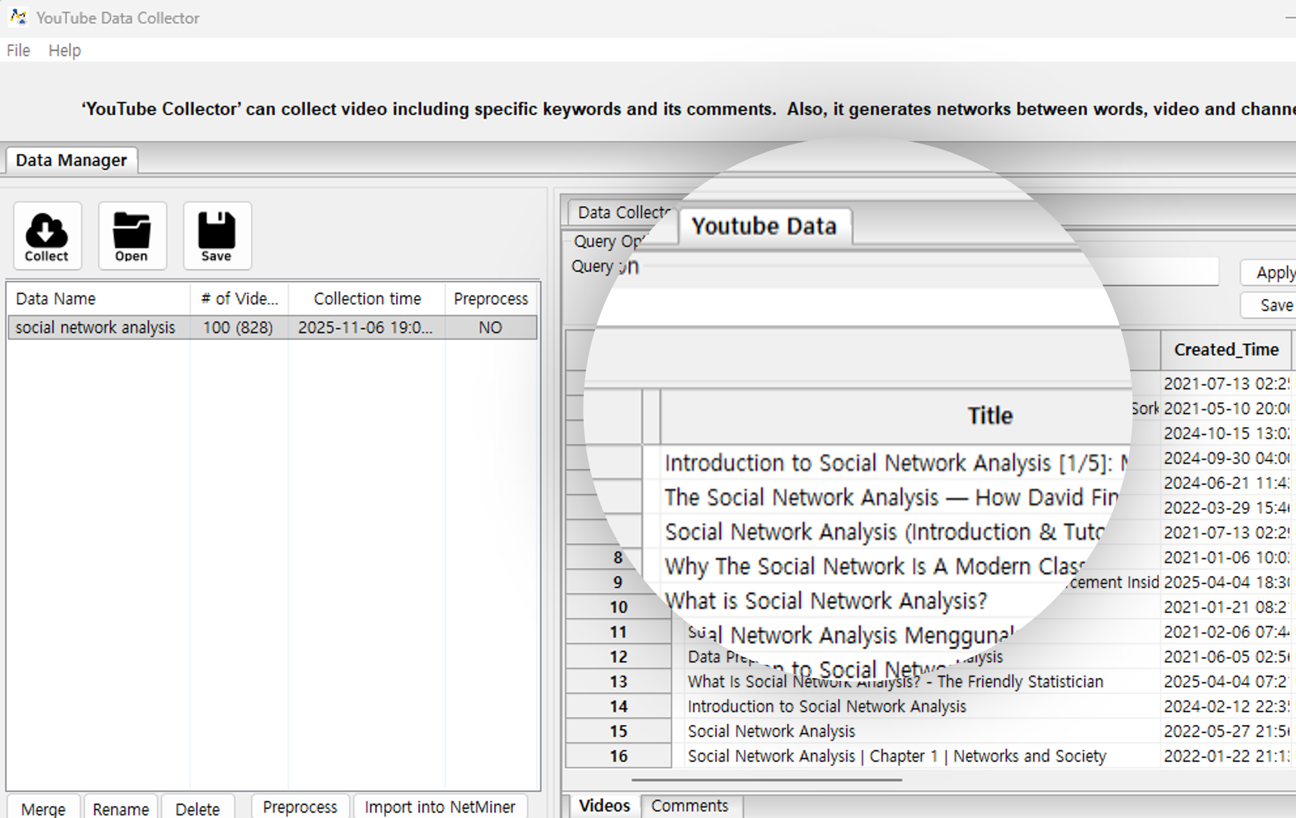Click the created time cell '2025-04-04 18:3'
The height and width of the screenshot is (818, 1296).
1226,582
